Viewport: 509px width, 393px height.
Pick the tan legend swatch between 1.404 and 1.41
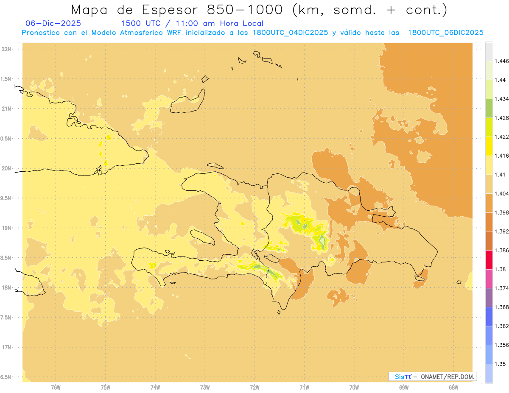489,184
